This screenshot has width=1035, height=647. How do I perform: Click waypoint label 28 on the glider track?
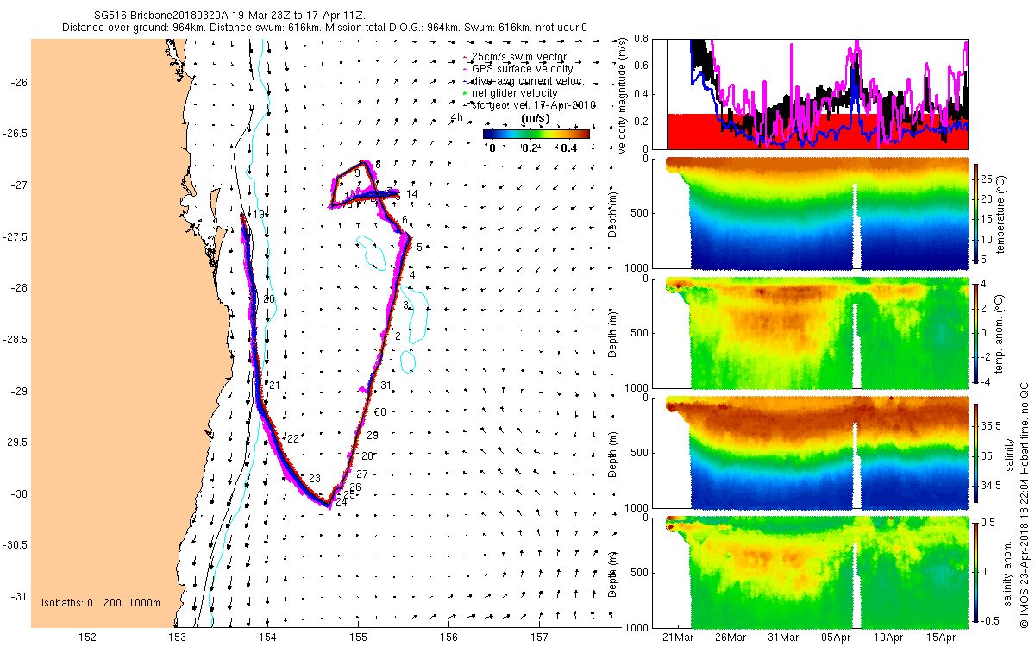tap(367, 456)
